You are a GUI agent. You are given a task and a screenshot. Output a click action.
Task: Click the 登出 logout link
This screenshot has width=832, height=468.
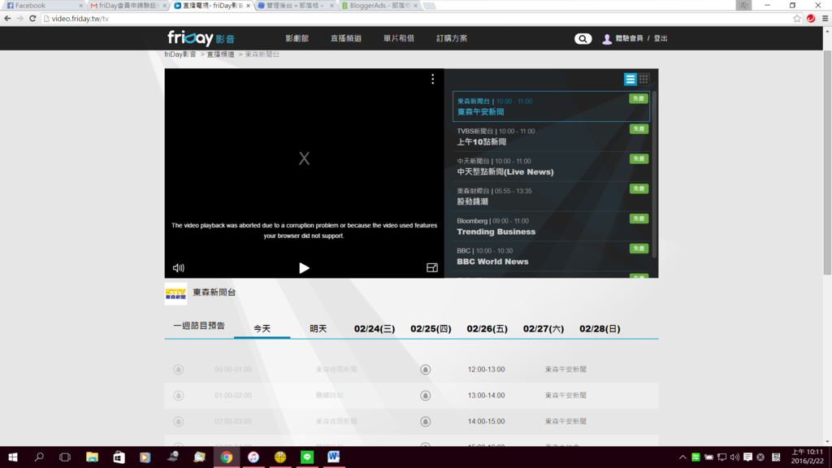click(661, 38)
